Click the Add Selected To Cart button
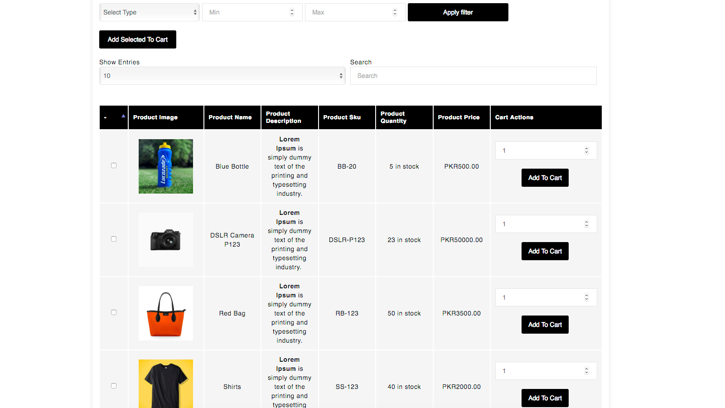Viewport: 725px width, 408px height. 138,39
